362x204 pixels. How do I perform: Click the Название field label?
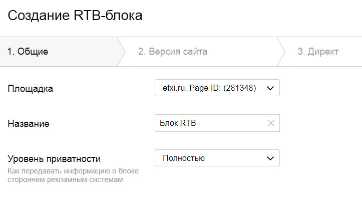29,123
